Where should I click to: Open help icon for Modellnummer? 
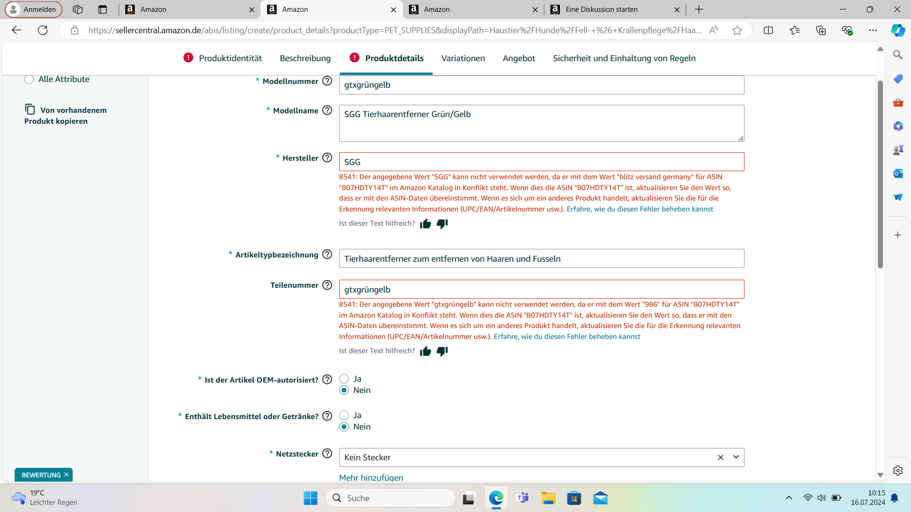327,81
